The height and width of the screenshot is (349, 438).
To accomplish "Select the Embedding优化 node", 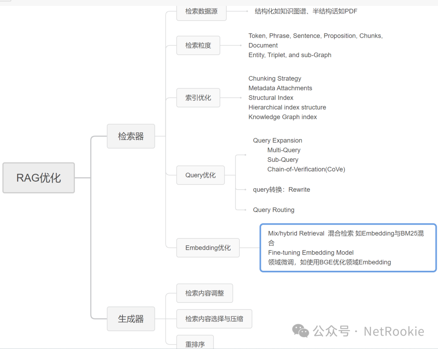I will coord(208,248).
